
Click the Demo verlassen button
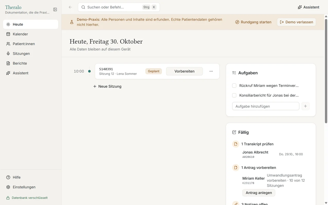296,22
